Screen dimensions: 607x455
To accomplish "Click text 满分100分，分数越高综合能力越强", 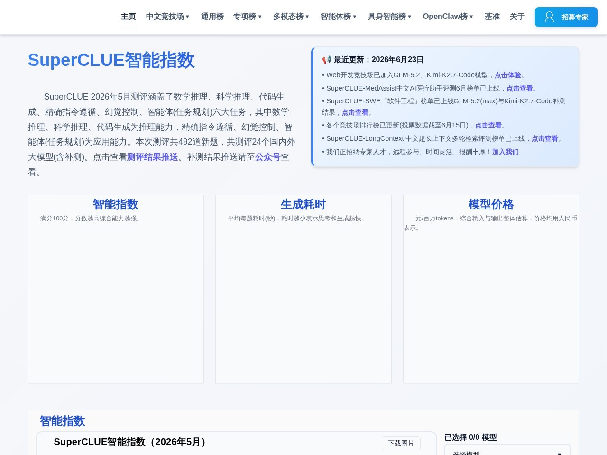I will [91, 218].
